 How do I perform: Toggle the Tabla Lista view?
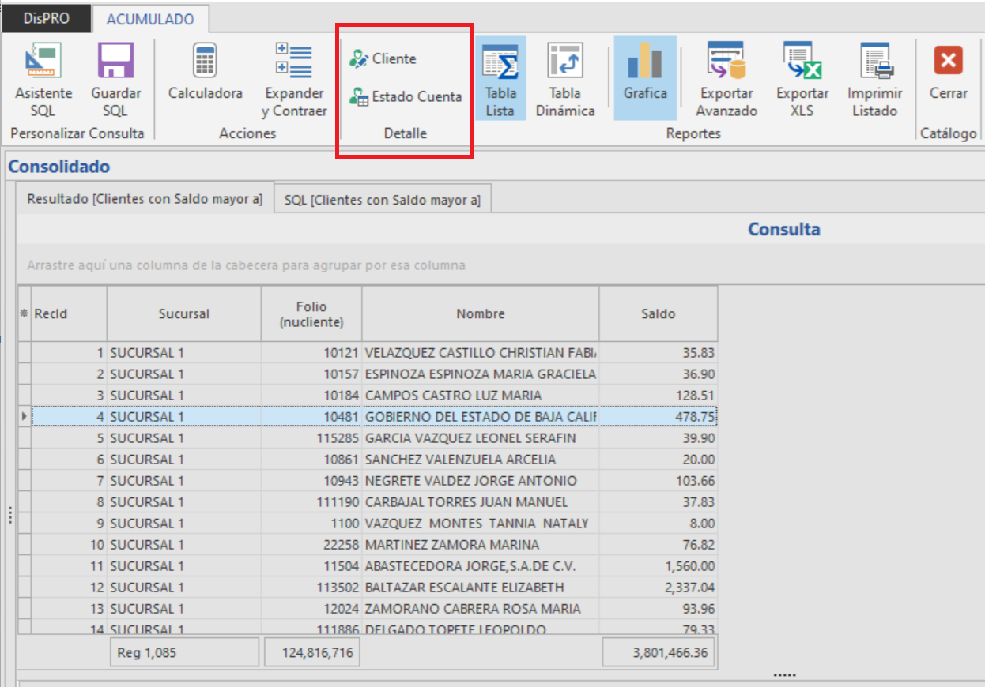click(500, 79)
